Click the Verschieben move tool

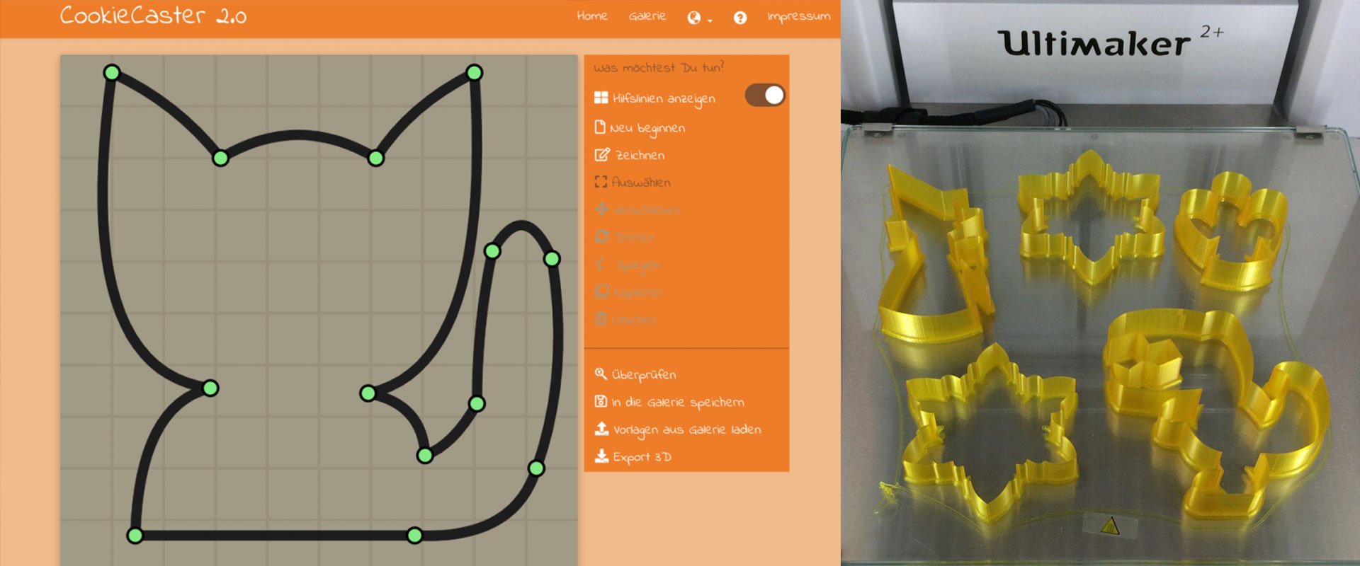click(x=637, y=210)
